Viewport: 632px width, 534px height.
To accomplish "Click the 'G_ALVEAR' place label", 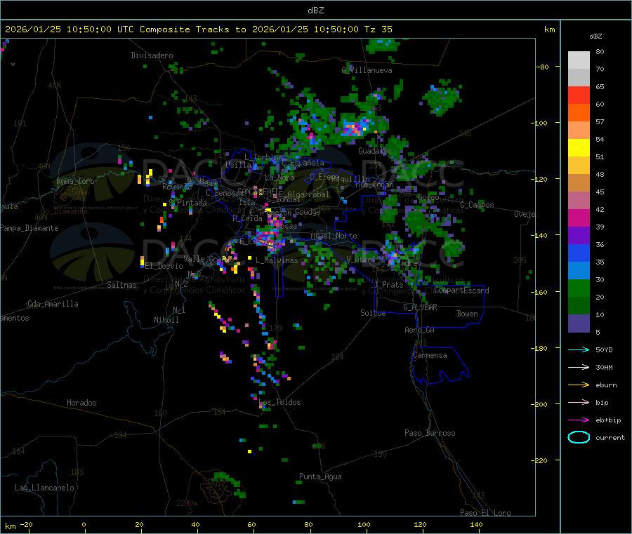I will click(421, 307).
